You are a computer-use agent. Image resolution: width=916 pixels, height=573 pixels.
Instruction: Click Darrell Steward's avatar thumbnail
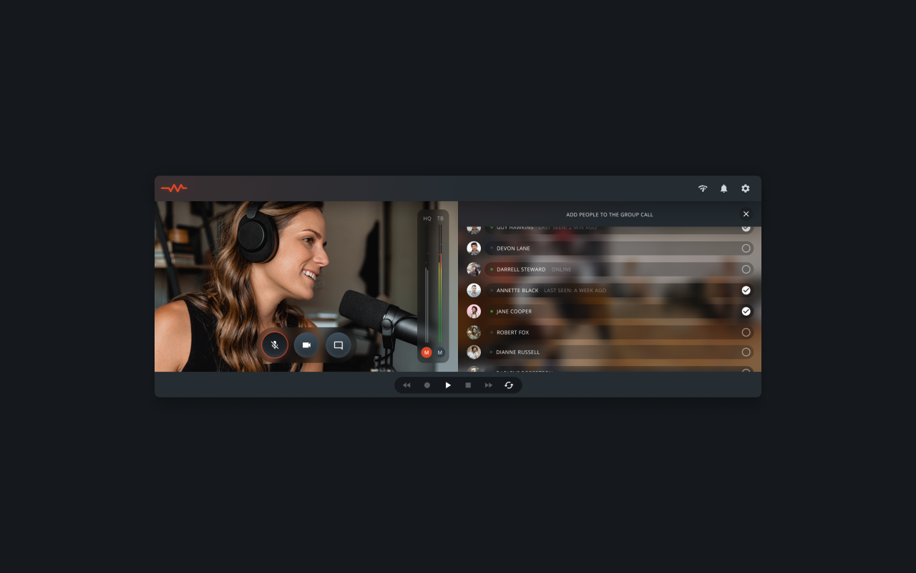[x=474, y=269]
